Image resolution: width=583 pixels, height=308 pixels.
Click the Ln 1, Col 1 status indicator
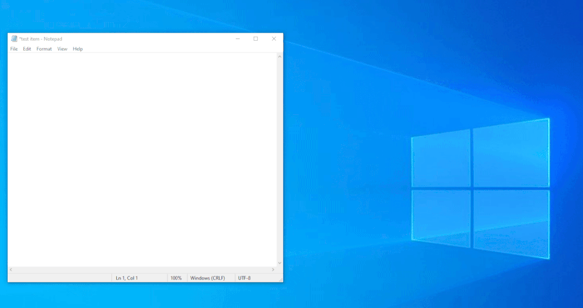pyautogui.click(x=127, y=278)
